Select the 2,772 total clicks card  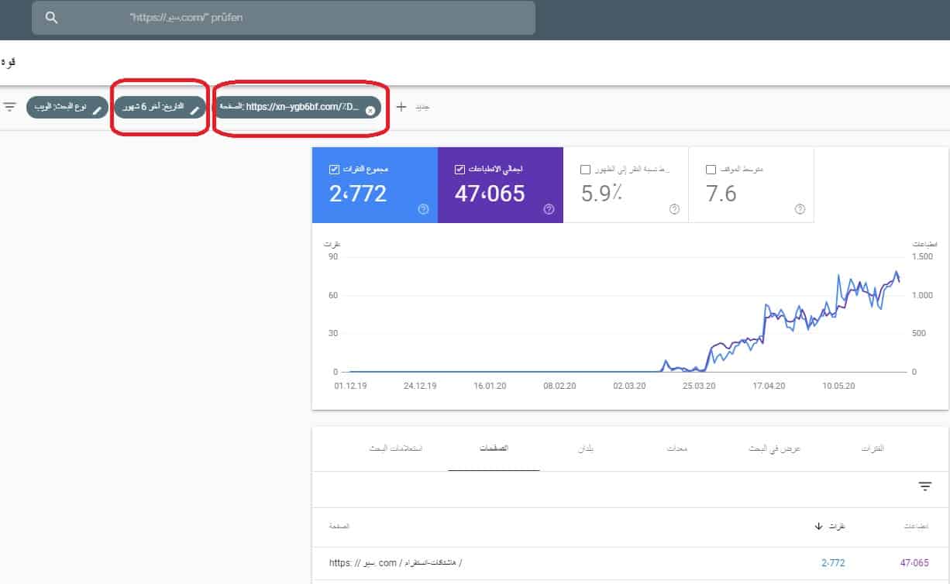click(375, 184)
